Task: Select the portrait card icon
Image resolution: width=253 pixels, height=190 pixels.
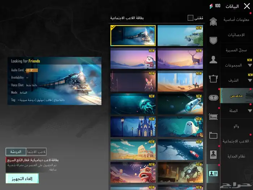Action: coord(213,154)
